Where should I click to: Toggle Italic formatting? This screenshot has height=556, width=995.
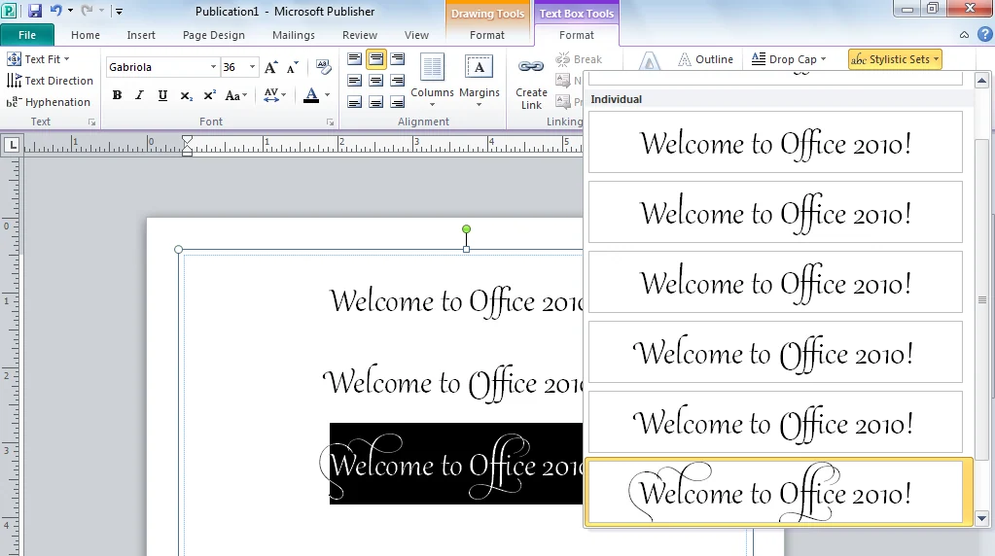140,95
